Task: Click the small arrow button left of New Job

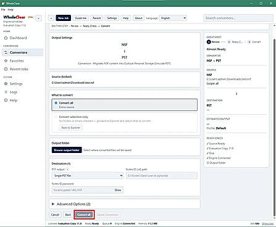Action: click(51, 18)
